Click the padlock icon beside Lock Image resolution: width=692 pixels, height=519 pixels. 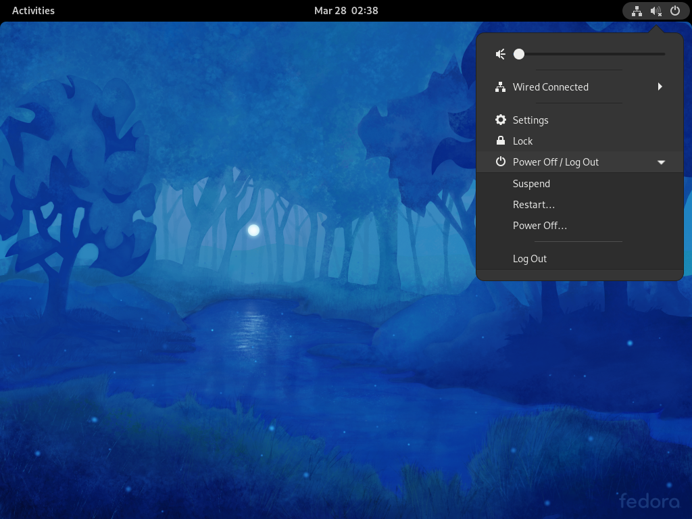point(500,141)
